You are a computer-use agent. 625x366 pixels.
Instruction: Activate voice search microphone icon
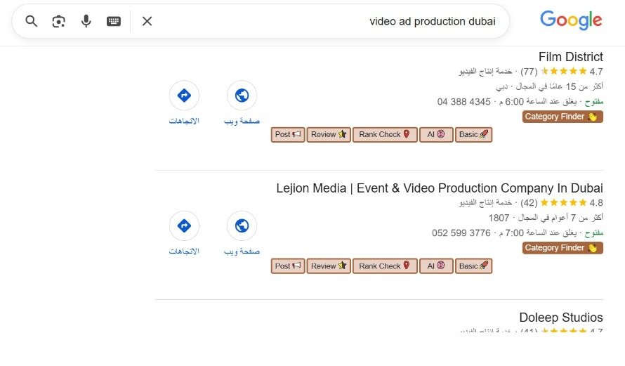tap(86, 21)
